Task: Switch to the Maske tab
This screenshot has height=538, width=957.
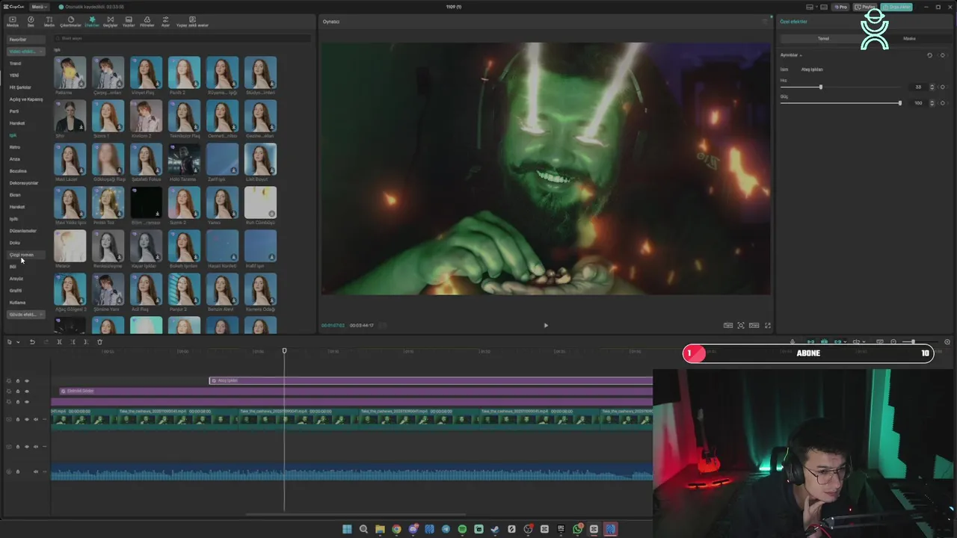Action: (909, 38)
